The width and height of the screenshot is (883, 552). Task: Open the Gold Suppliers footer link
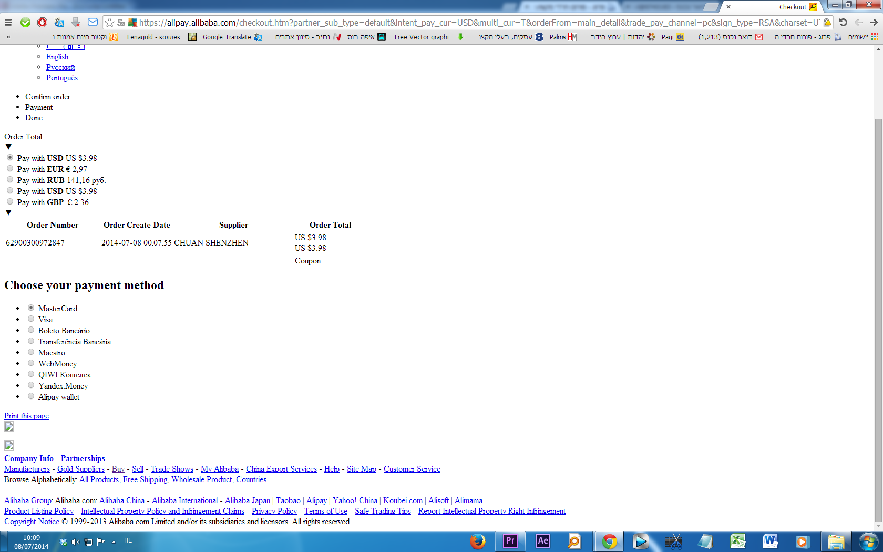[x=81, y=469]
